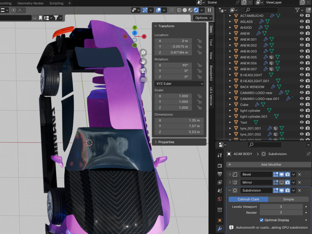Select solid viewport shading

(185, 10)
